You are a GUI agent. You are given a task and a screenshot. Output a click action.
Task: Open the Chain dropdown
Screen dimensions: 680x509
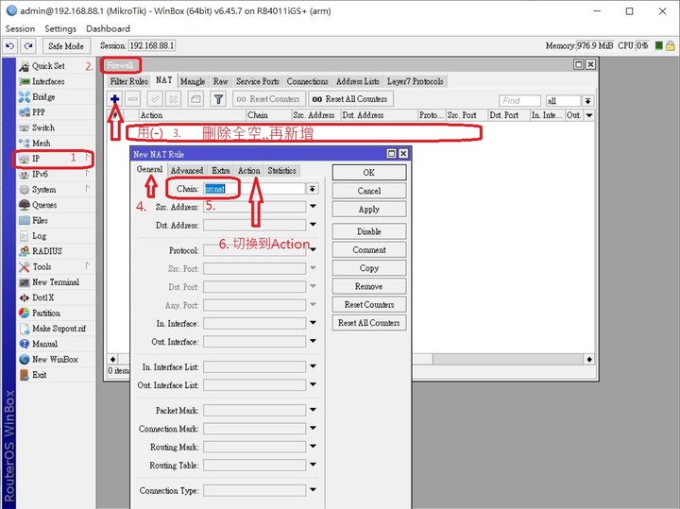pyautogui.click(x=313, y=189)
